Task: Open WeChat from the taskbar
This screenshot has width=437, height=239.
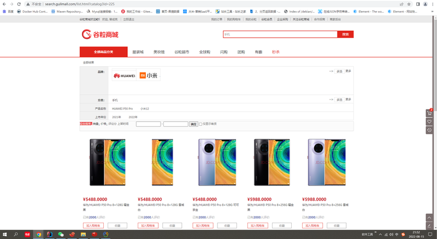Action: 61,235
